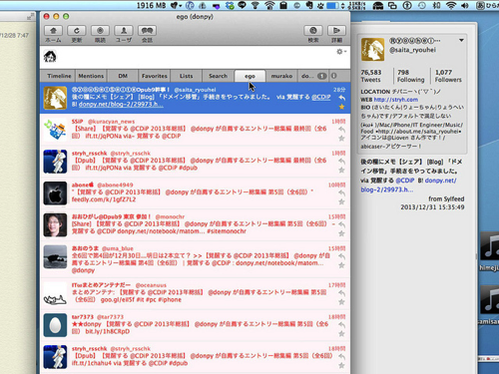
Task: Reply to the tar7373 tweet
Action: point(341,325)
